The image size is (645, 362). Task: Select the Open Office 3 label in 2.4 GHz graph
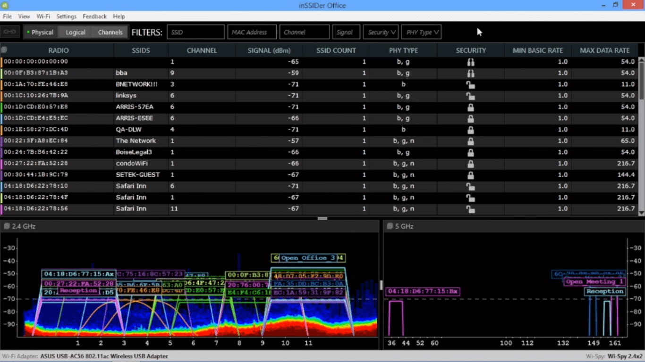[x=308, y=258]
